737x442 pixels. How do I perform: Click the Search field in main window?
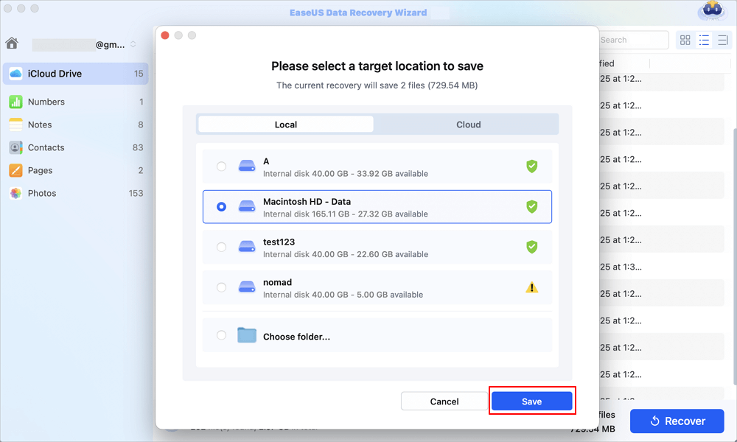[633, 40]
